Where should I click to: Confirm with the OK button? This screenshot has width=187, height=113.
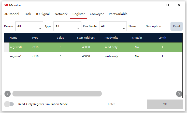pyautogui.click(x=165, y=104)
